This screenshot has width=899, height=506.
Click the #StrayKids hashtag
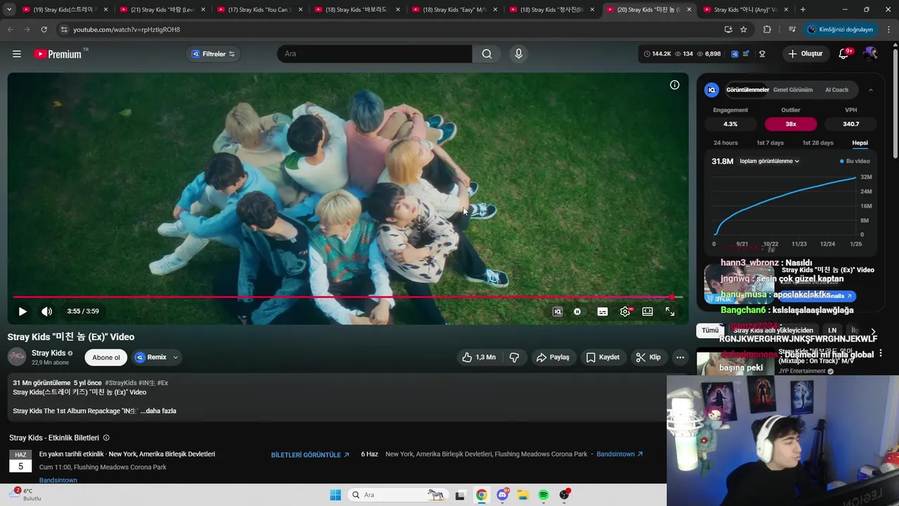121,383
